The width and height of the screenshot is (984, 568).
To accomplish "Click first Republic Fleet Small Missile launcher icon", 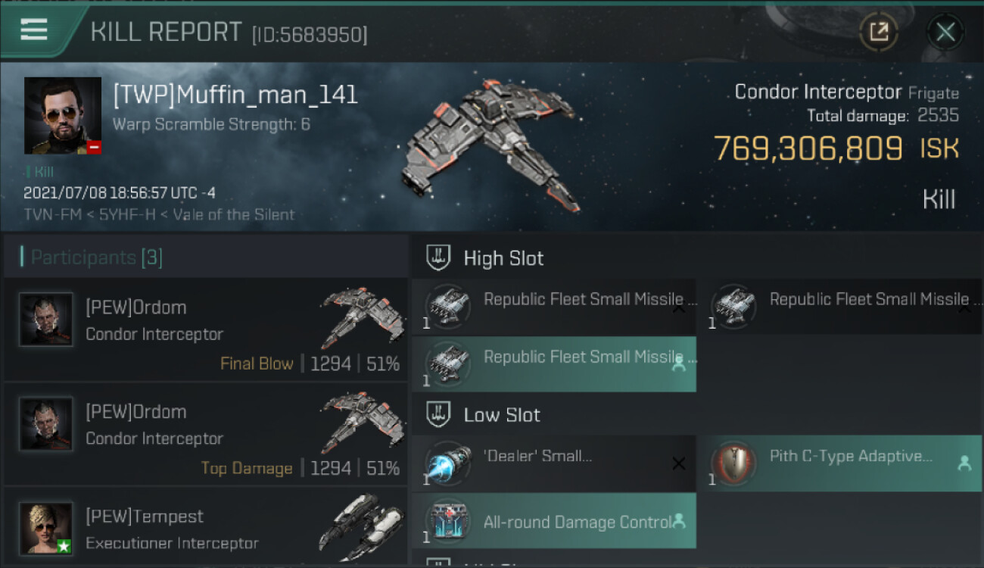I will pos(447,307).
